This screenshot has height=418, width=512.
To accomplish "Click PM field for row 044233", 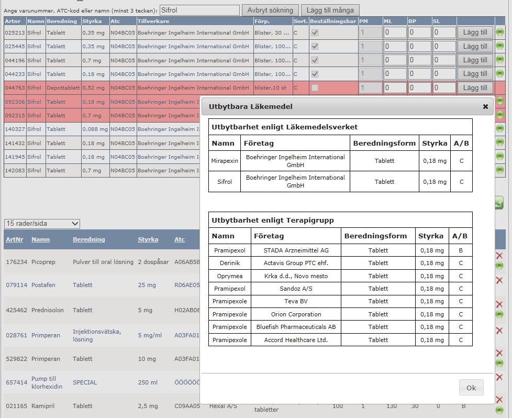I will pyautogui.click(x=371, y=74).
